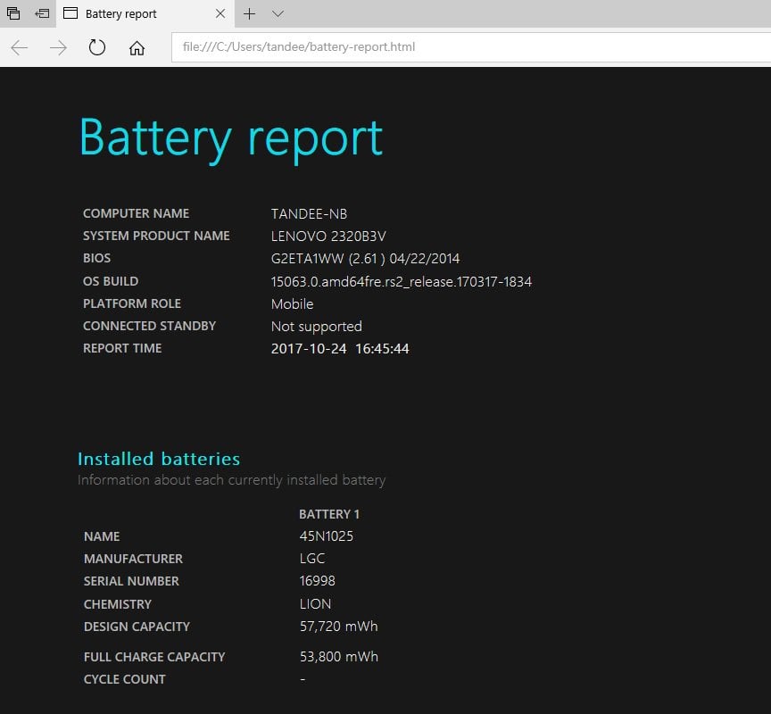
Task: Click the BATTERY 1 column header
Action: [329, 514]
